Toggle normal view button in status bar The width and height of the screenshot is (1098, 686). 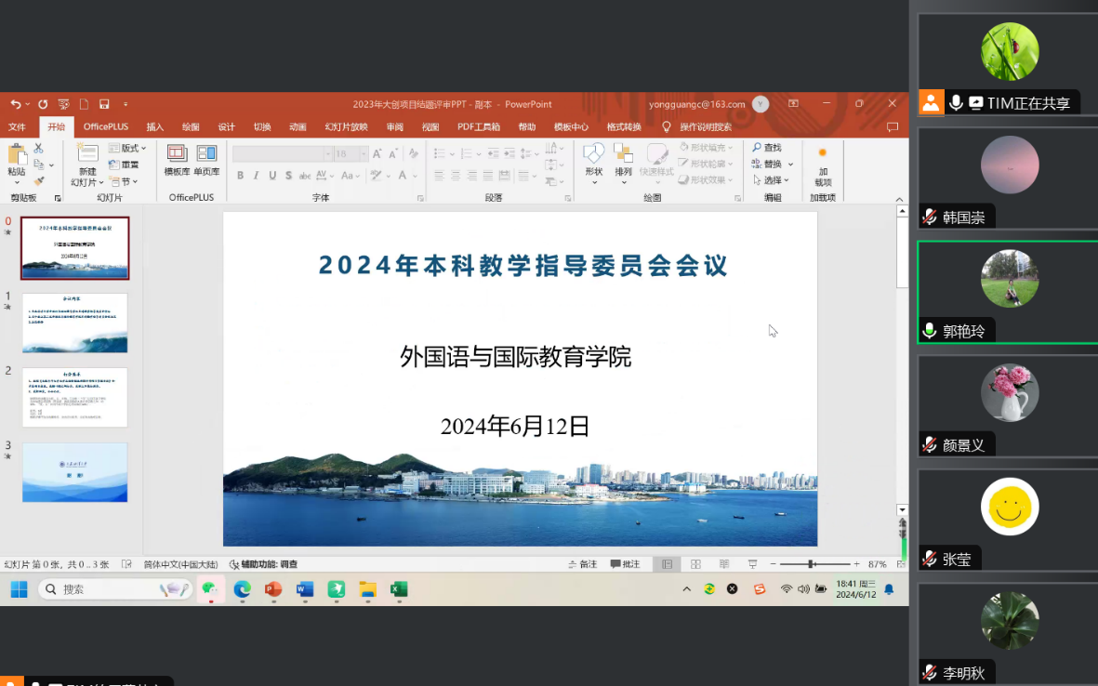click(x=667, y=564)
